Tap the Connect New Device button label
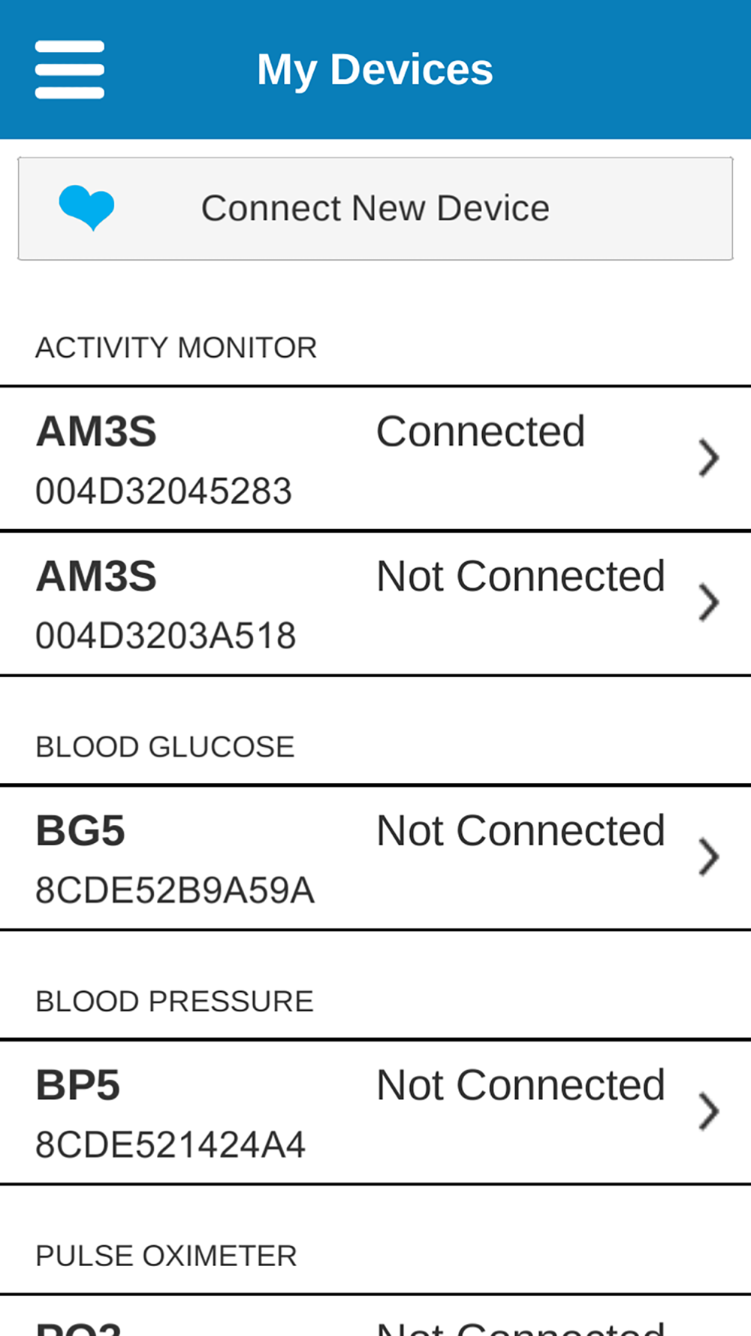This screenshot has height=1336, width=751. pyautogui.click(x=375, y=208)
